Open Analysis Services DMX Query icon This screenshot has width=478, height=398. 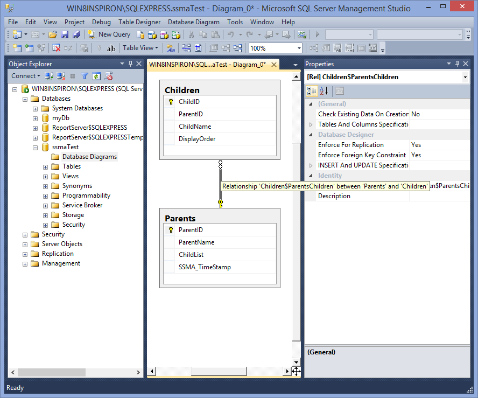click(164, 35)
